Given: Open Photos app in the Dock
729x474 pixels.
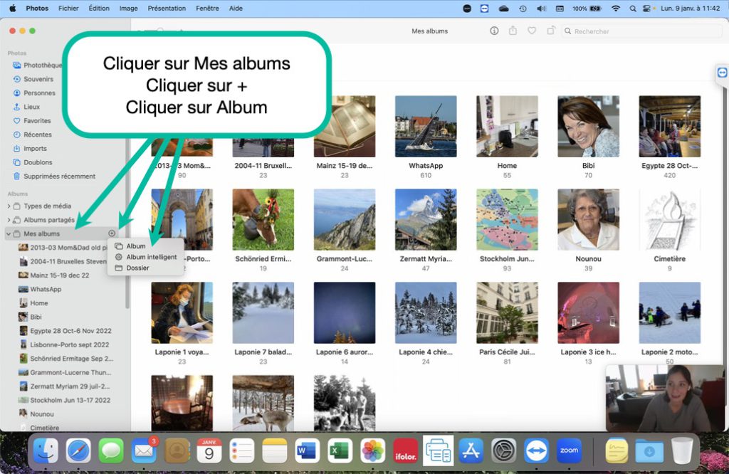Looking at the screenshot, I should pos(373,451).
